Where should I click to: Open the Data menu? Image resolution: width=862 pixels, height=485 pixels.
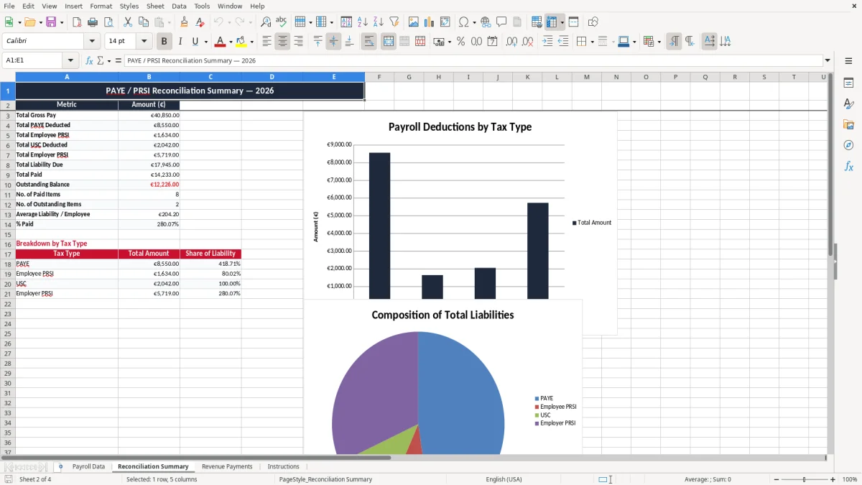click(x=179, y=6)
